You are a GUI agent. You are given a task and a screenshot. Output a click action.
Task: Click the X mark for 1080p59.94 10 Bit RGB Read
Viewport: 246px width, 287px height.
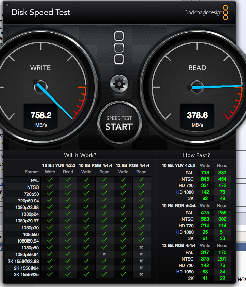104,254
